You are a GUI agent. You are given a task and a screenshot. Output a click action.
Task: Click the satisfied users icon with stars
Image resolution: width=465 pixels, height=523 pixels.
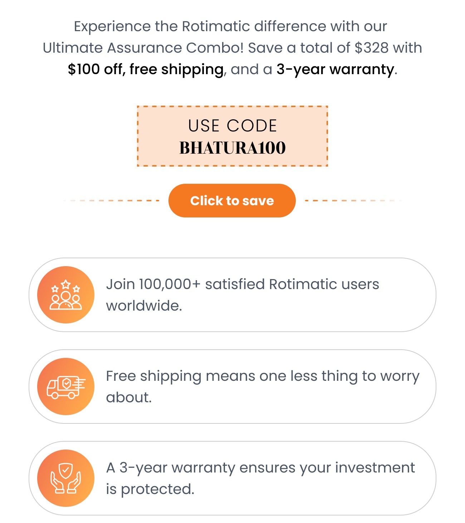(x=66, y=295)
